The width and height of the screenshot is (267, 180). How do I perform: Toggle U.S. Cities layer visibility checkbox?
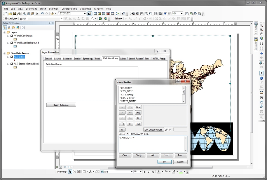[12, 57]
